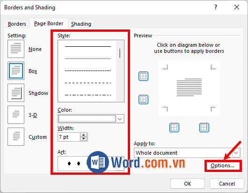248x193 pixels.
Task: Decrease width with the down spinner arrow
Action: click(83, 139)
